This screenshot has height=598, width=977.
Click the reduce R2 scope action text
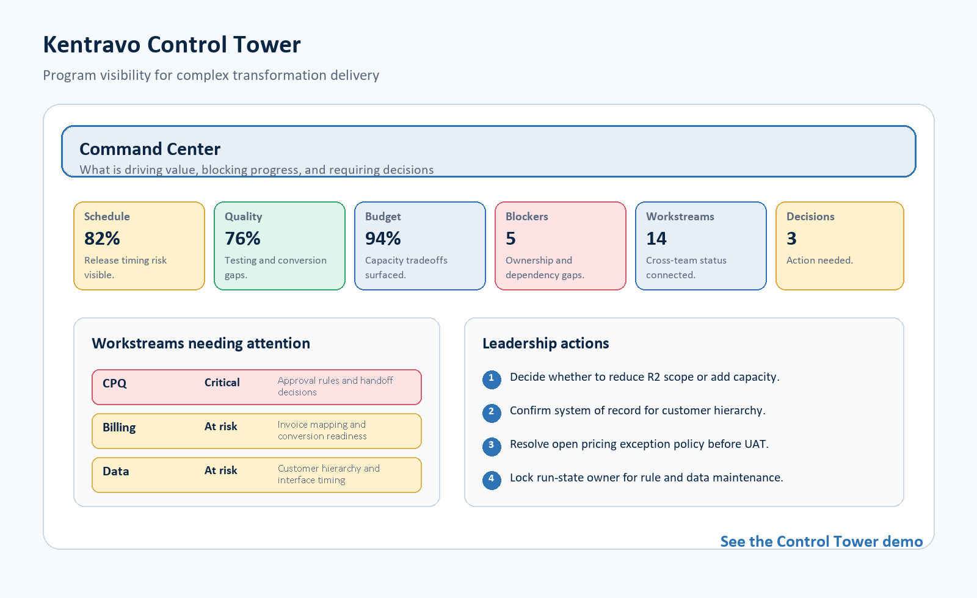point(644,377)
